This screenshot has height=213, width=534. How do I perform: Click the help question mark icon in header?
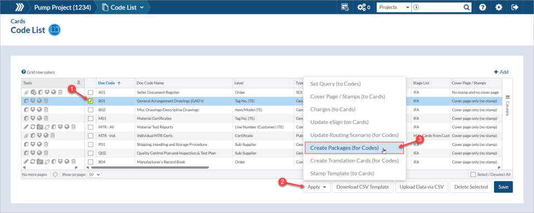click(483, 7)
